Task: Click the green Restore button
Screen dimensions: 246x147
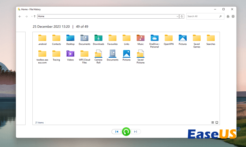Action: tap(126, 132)
